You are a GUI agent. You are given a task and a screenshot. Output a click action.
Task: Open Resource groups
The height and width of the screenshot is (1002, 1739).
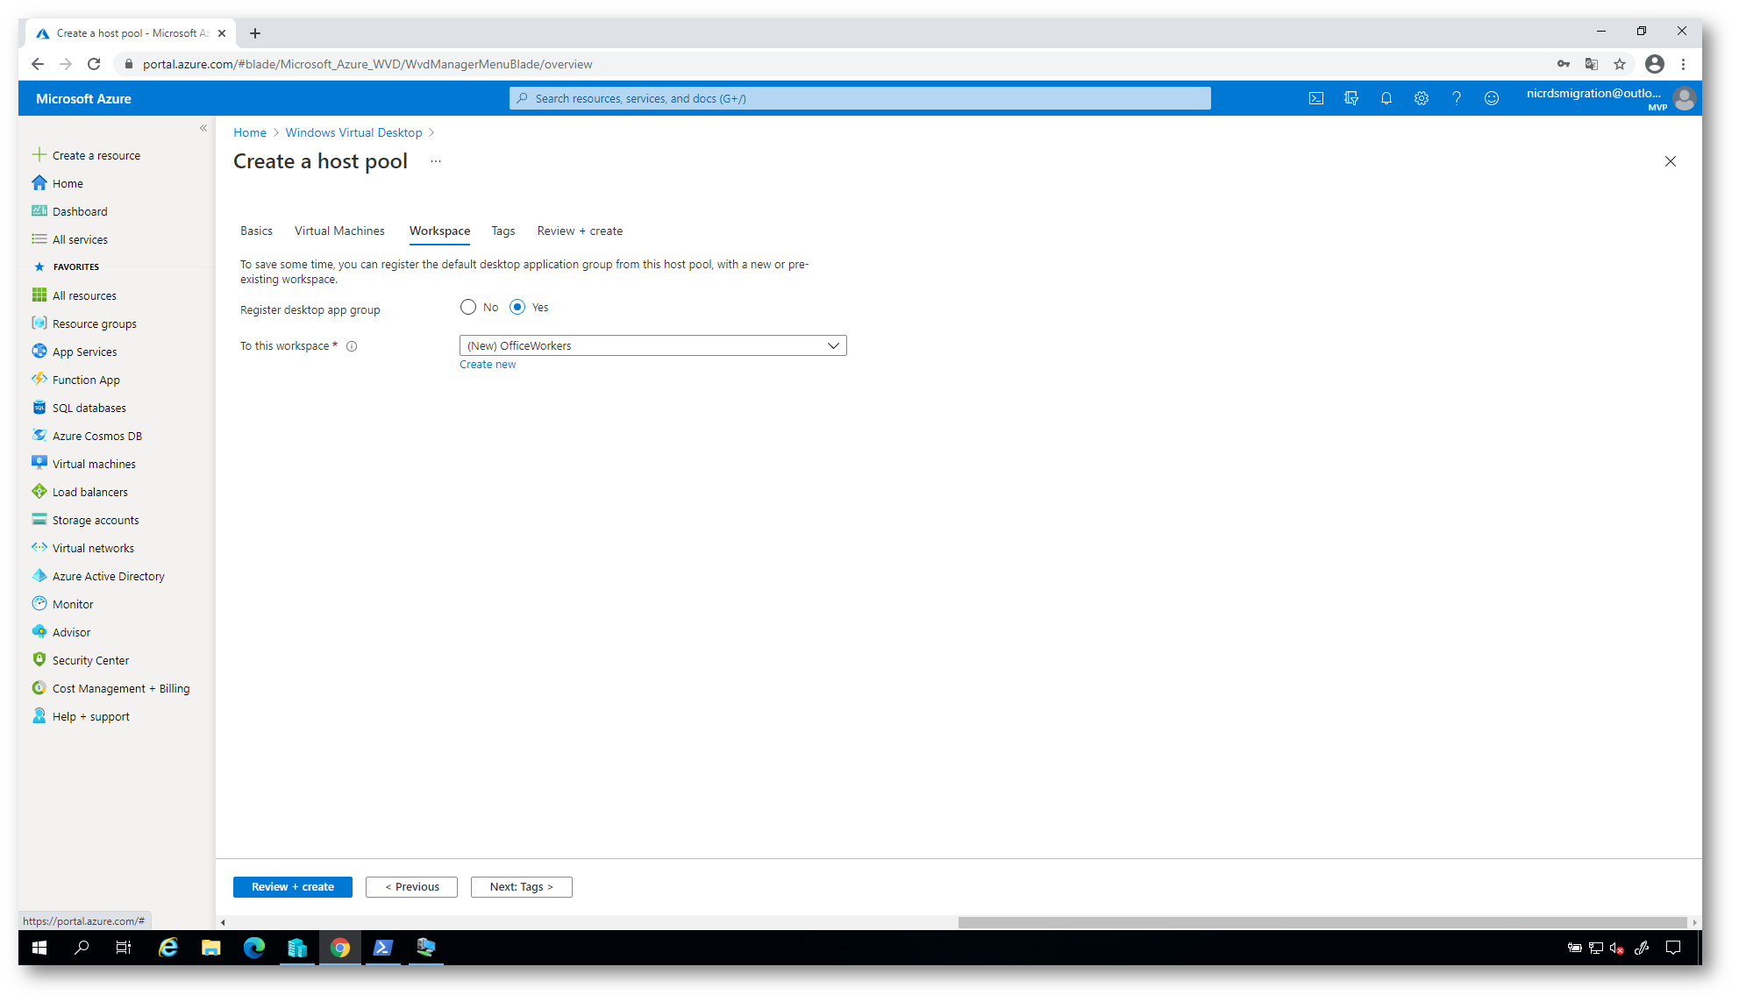point(85,323)
